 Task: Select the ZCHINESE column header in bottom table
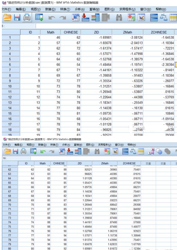[x=129, y=164]
